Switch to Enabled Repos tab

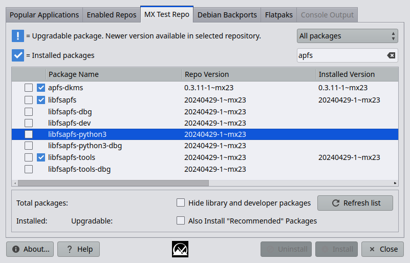pos(112,15)
